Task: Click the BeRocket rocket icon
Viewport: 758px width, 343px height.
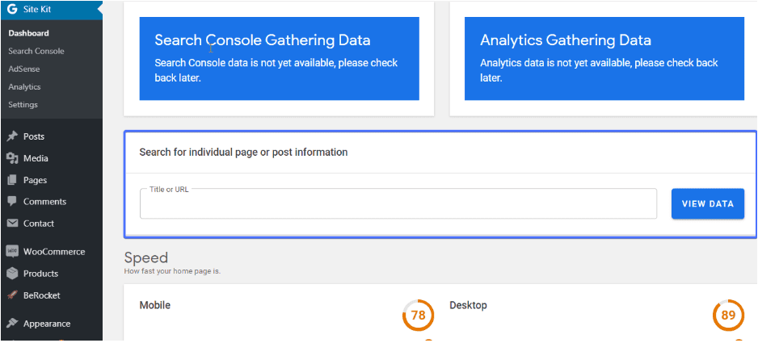Action: pos(12,295)
